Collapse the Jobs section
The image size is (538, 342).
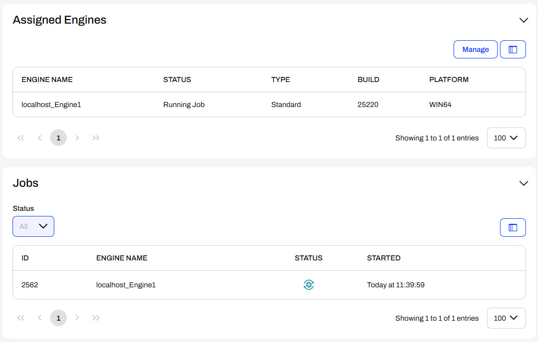coord(524,184)
